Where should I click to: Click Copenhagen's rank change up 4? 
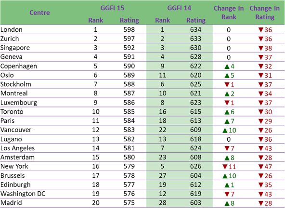pyautogui.click(x=229, y=66)
